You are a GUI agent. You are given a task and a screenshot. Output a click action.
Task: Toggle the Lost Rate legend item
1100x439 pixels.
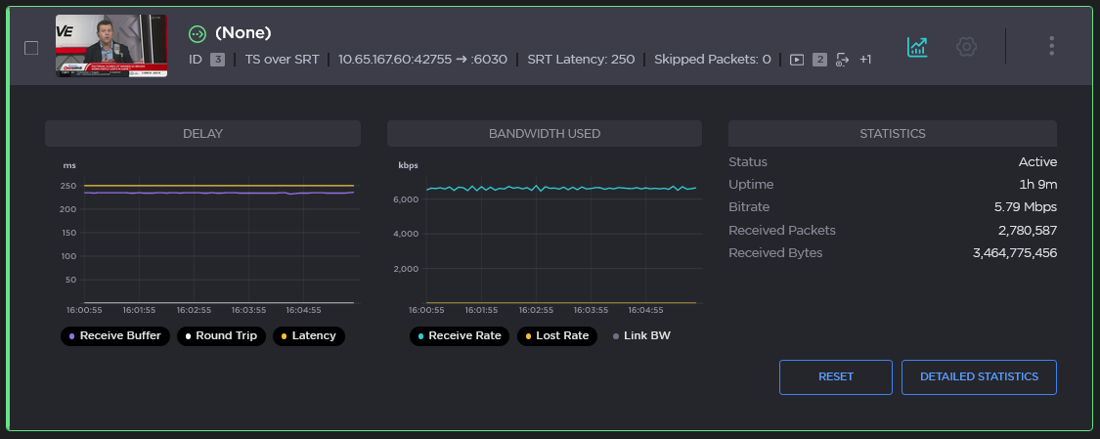pyautogui.click(x=557, y=335)
